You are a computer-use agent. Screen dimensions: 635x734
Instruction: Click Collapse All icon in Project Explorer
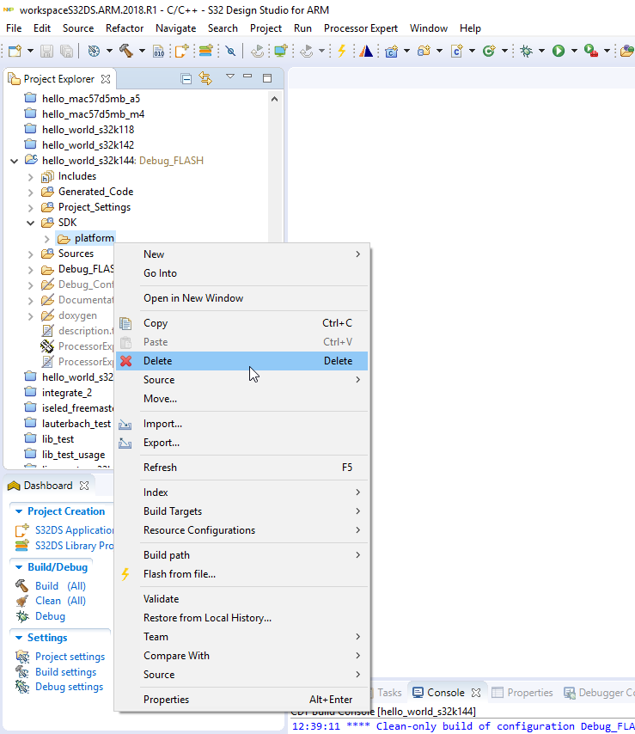(x=186, y=79)
